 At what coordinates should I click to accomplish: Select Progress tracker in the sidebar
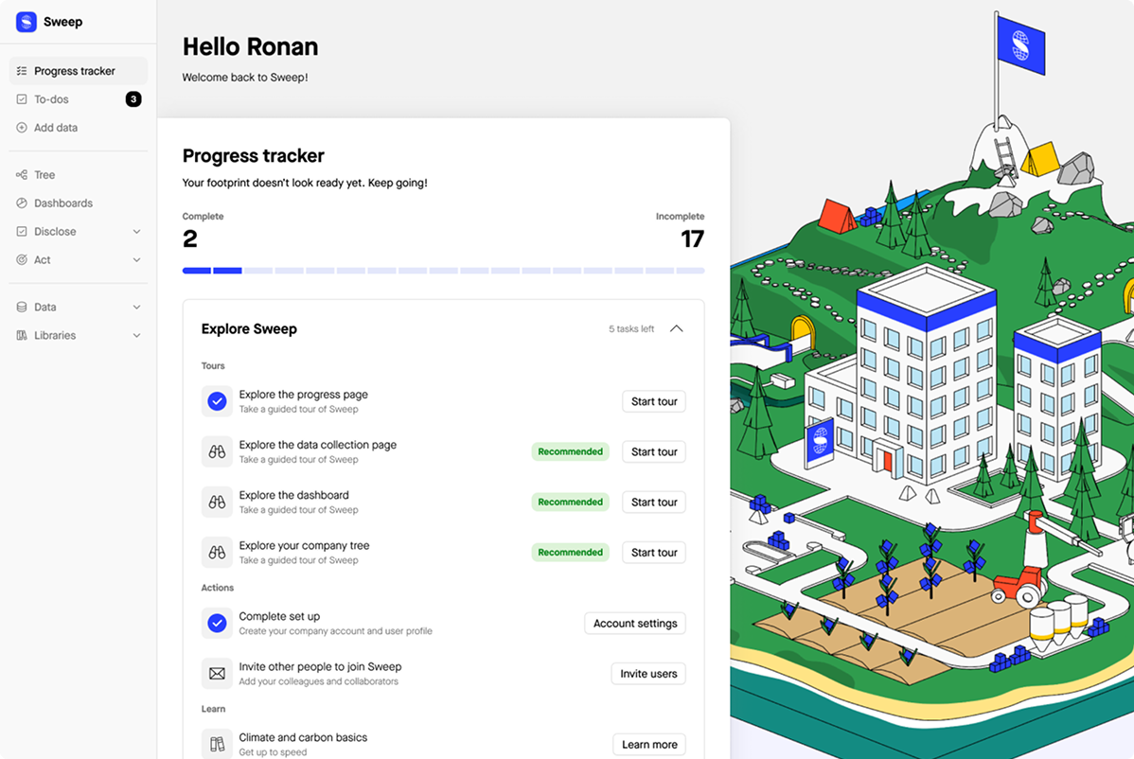tap(79, 71)
